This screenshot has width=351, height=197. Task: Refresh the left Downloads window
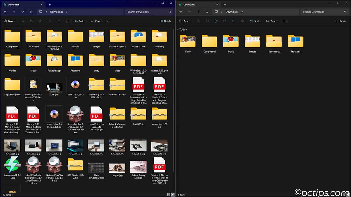31,12
